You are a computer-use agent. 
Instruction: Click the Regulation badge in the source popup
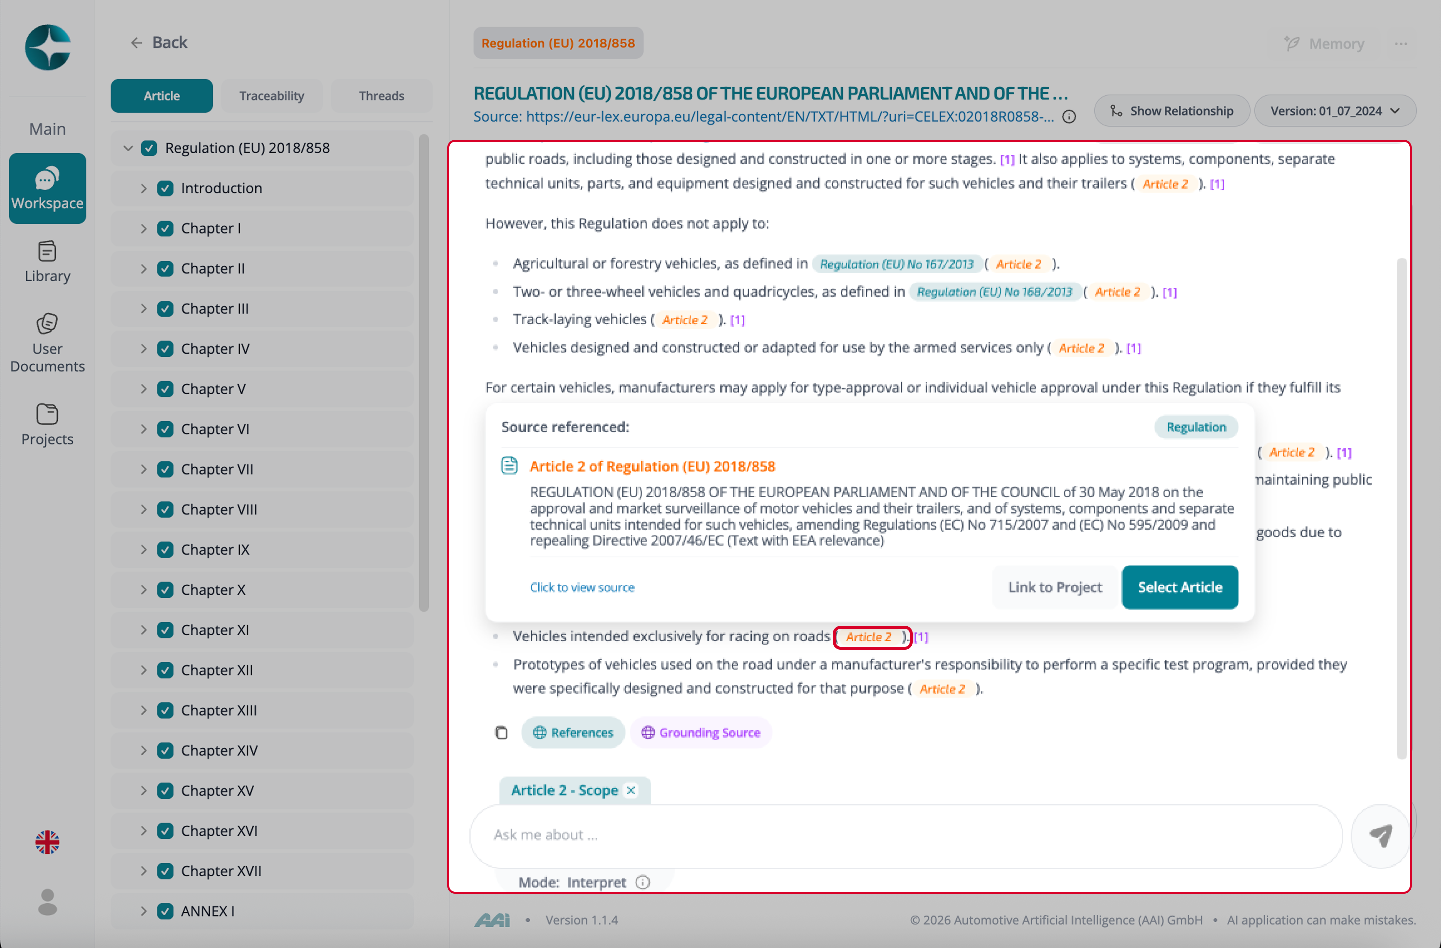1196,427
